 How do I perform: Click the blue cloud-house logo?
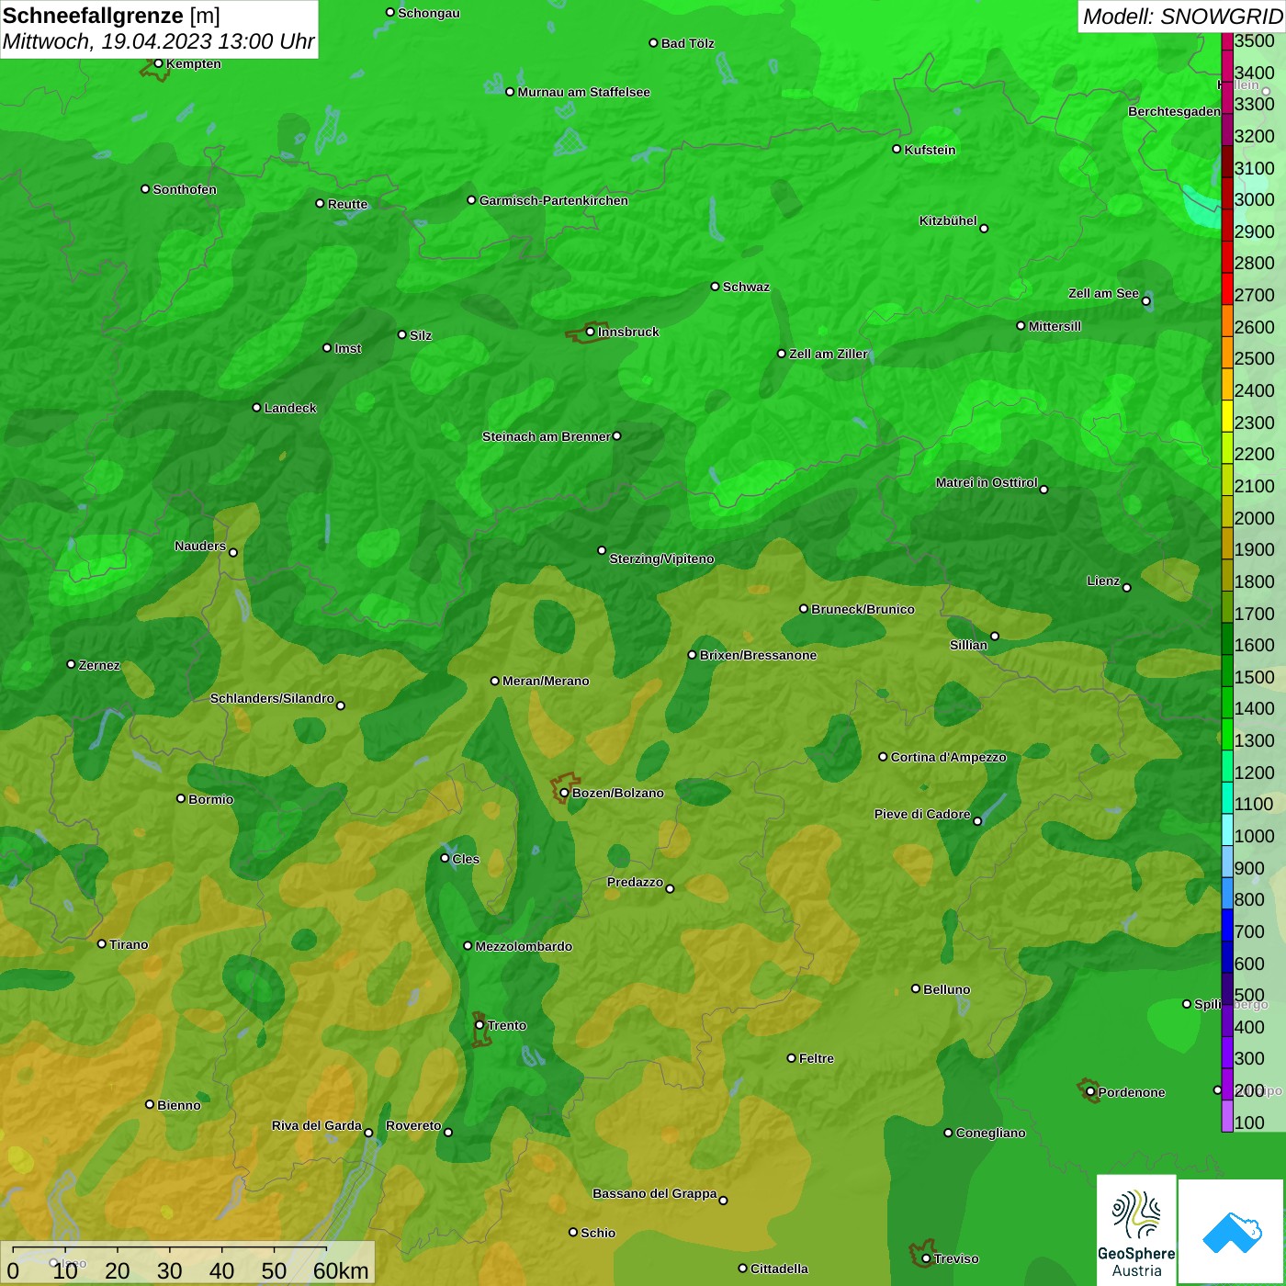click(1232, 1232)
